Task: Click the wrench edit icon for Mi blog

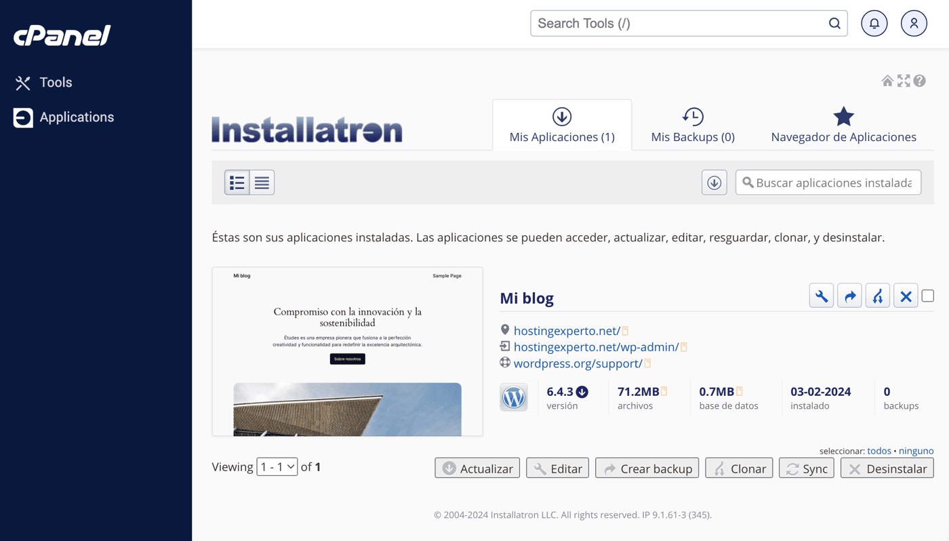Action: 822,296
